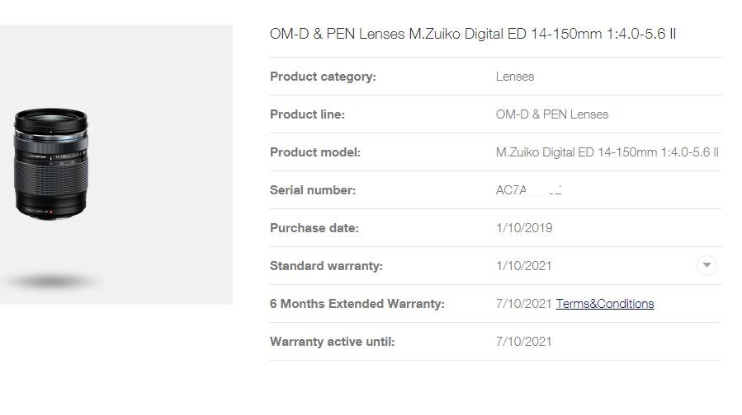Screen dimensions: 742x415
Task: Click the Product model label
Action: coord(315,152)
